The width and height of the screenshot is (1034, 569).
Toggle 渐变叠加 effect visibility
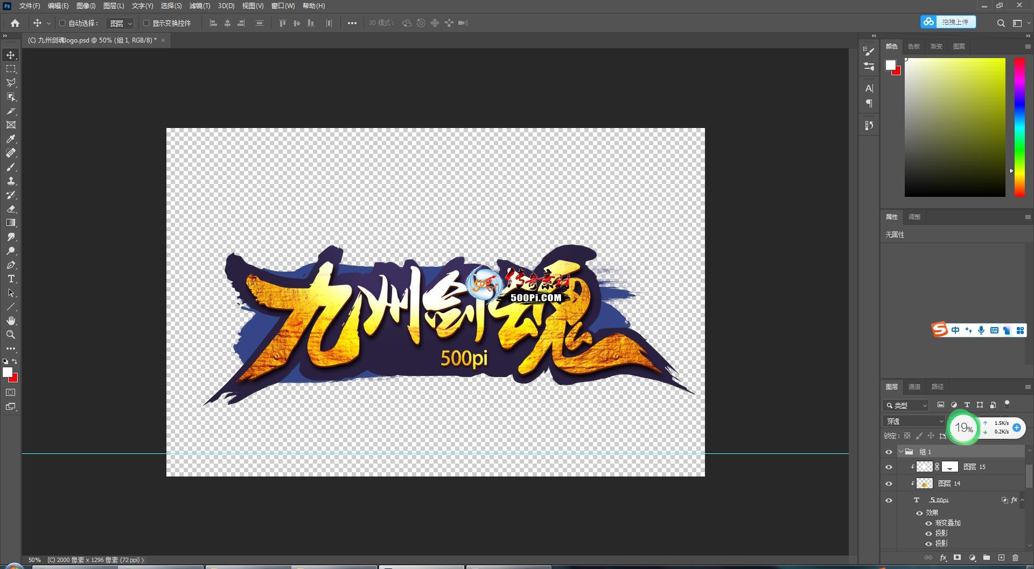click(929, 523)
